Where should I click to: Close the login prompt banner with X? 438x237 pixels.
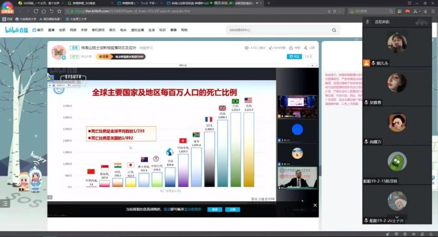tap(315, 205)
